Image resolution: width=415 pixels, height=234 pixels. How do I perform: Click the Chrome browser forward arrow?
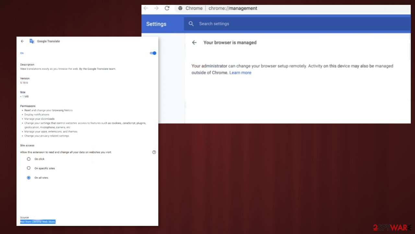coord(156,8)
